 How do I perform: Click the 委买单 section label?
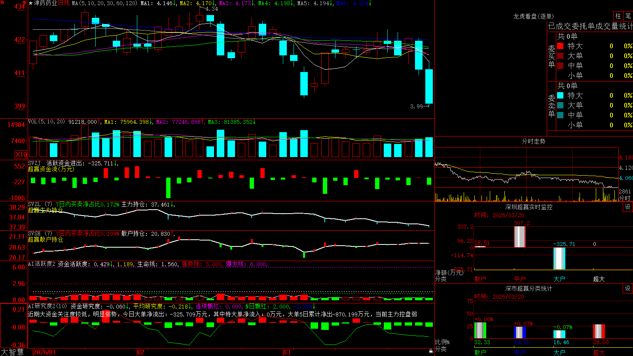tap(552, 57)
